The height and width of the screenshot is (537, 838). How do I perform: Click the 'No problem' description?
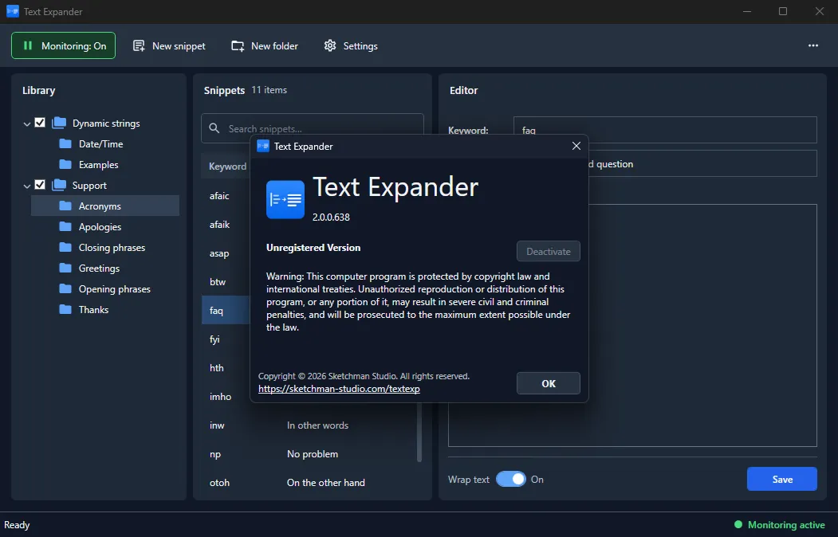click(312, 454)
